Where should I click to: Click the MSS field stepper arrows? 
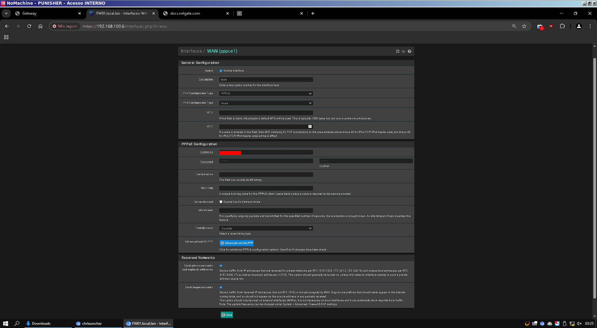point(310,126)
